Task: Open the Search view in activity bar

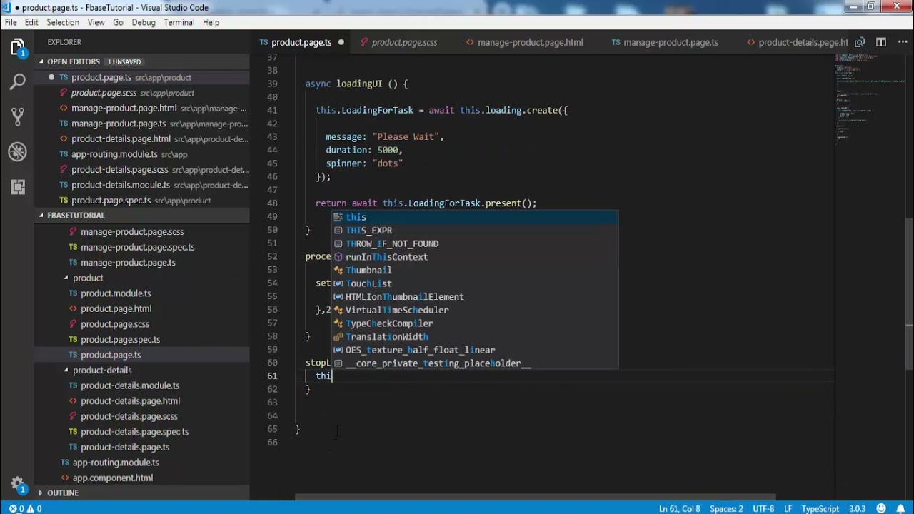Action: click(x=18, y=82)
